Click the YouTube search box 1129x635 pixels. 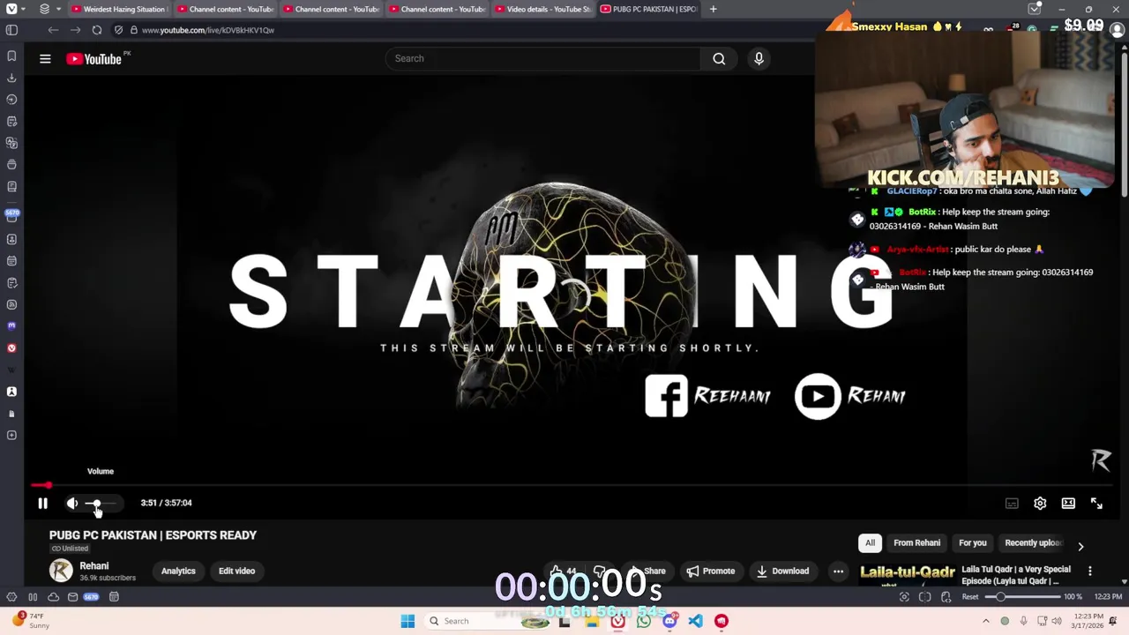pyautogui.click(x=542, y=58)
